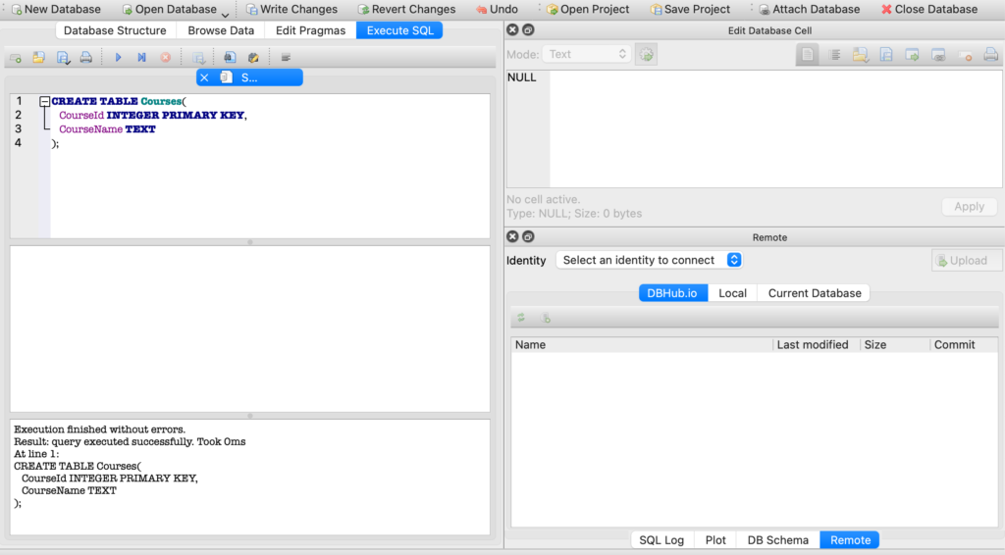Export cell data to file icon

pos(886,55)
